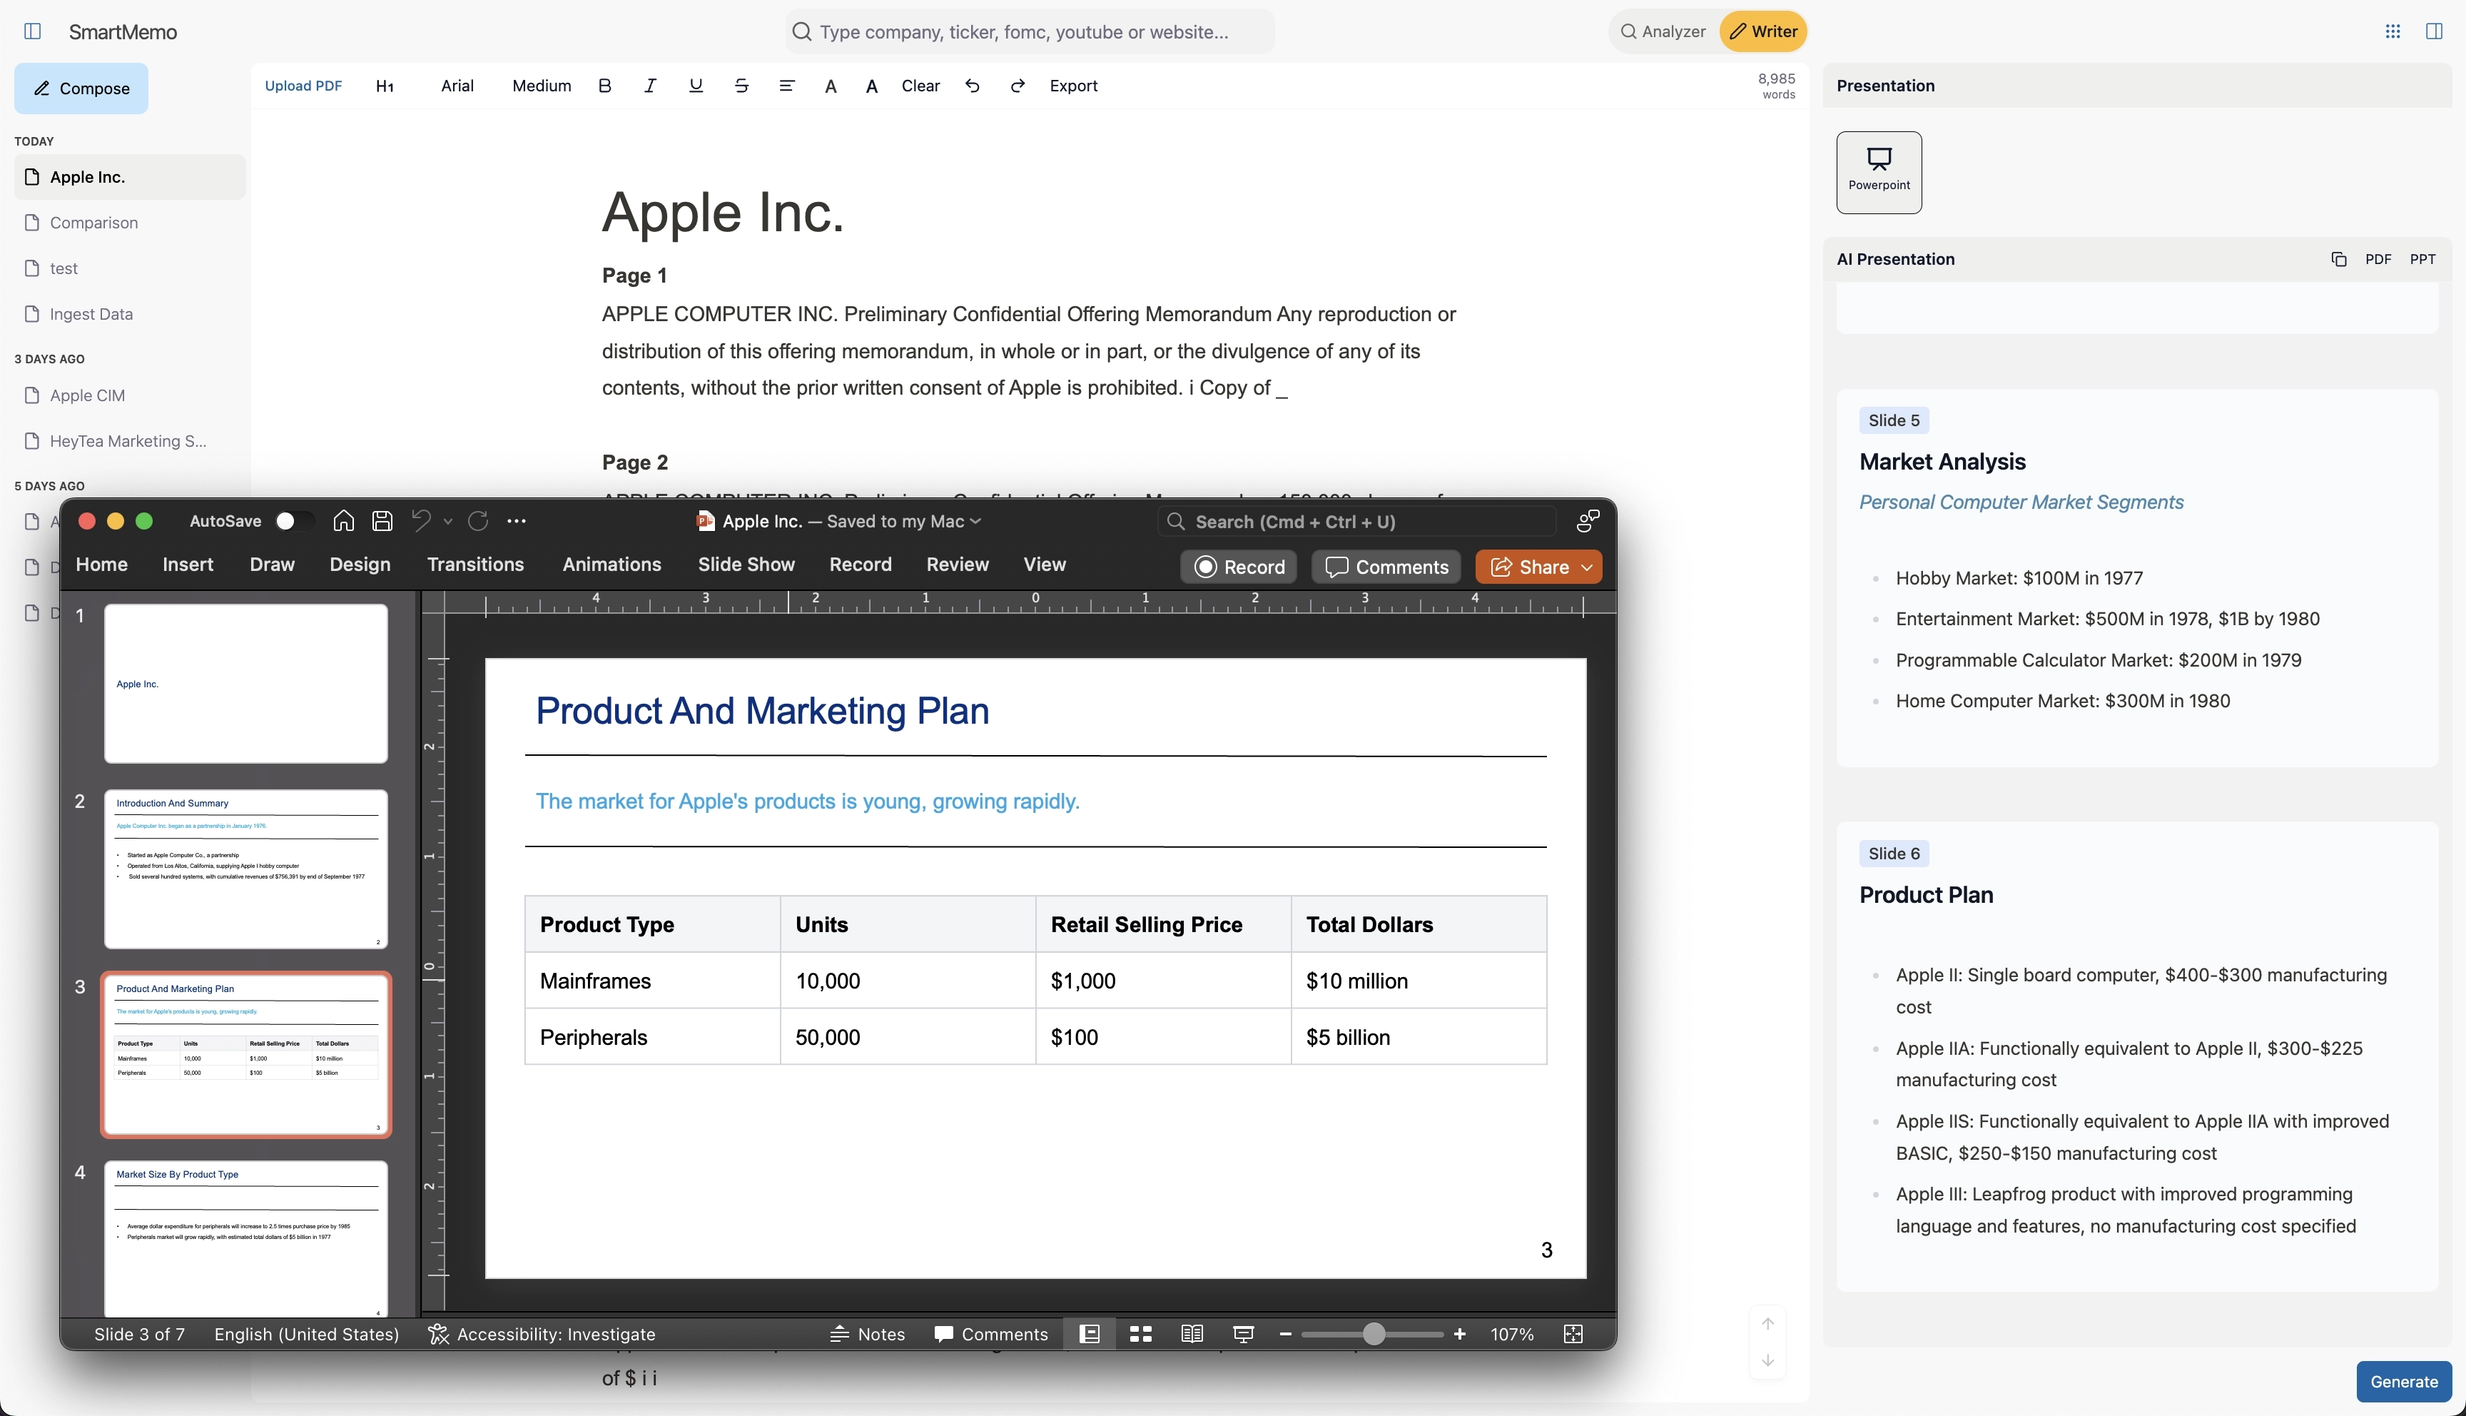Viewport: 2466px width, 1416px height.
Task: Open the H1 heading style dropdown
Action: click(385, 86)
